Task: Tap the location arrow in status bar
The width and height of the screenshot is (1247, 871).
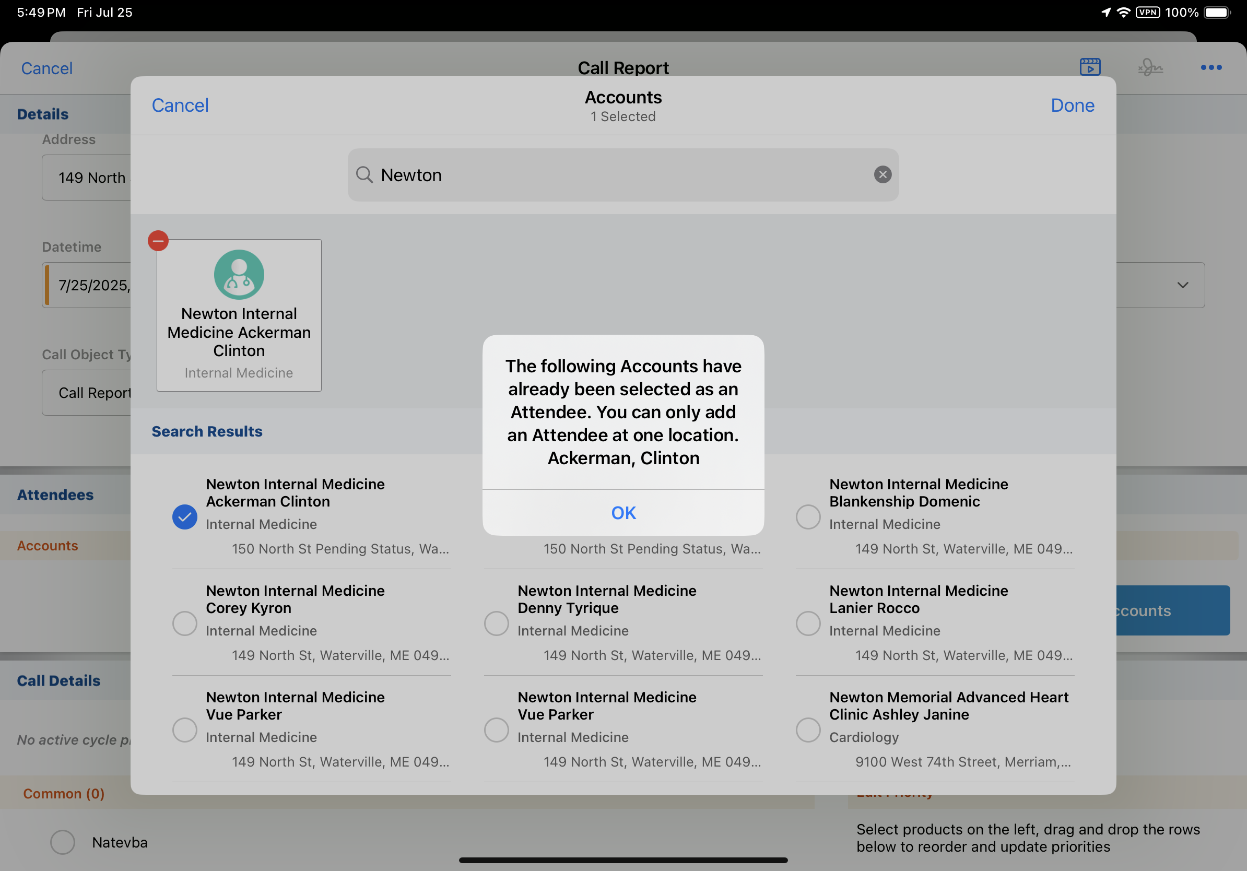Action: [x=1105, y=12]
